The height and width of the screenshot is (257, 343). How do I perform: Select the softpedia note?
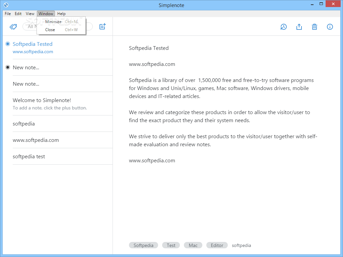point(63,123)
